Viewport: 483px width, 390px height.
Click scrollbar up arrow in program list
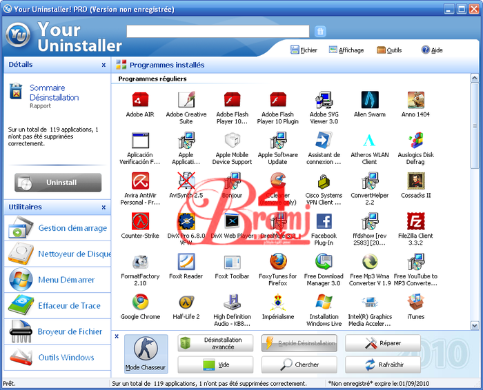pyautogui.click(x=475, y=78)
